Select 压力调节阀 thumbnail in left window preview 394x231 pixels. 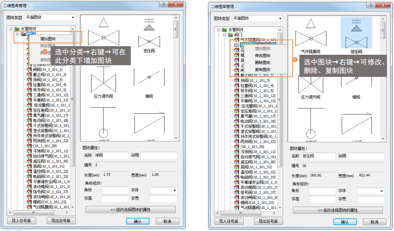point(104,83)
